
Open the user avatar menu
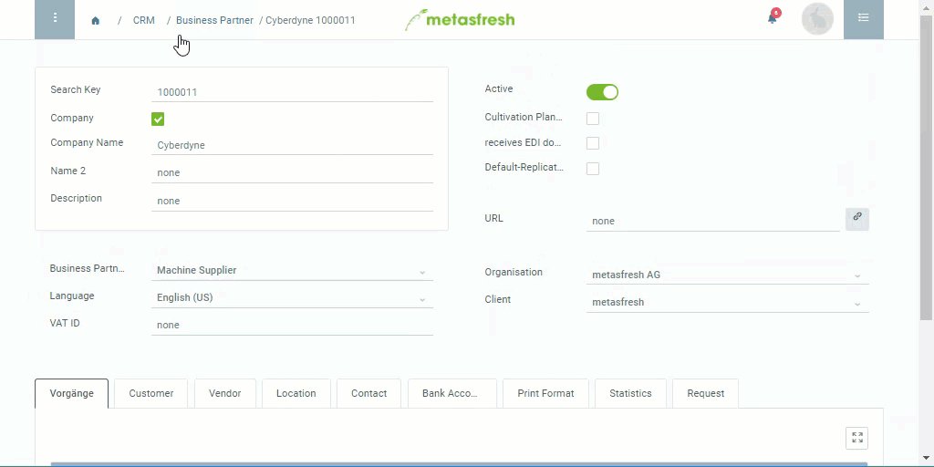click(x=817, y=19)
